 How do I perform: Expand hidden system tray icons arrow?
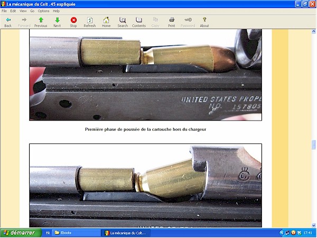pos(282,233)
